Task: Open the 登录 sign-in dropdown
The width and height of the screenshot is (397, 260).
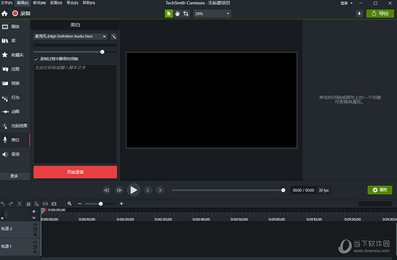Action: pyautogui.click(x=346, y=3)
